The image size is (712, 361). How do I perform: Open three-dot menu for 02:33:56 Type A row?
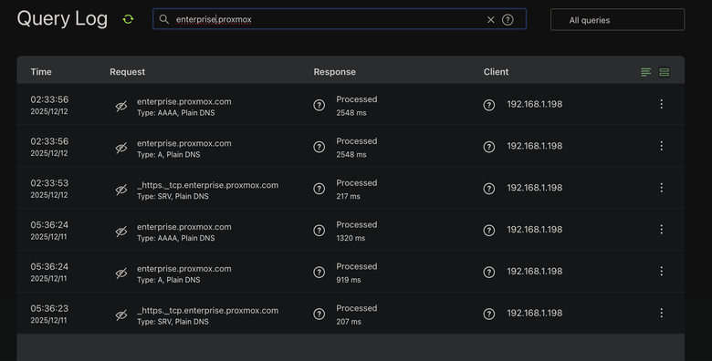(661, 146)
